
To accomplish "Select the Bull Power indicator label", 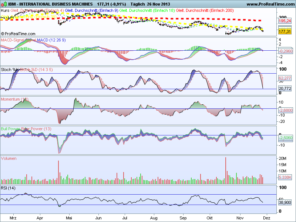I will 10,129.
